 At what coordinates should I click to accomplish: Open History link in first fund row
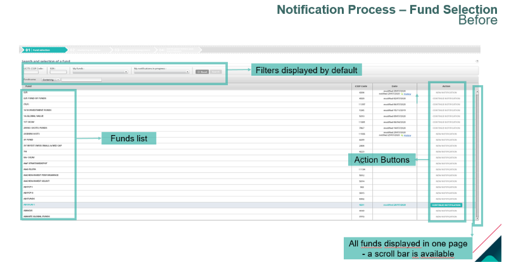pos(408,94)
